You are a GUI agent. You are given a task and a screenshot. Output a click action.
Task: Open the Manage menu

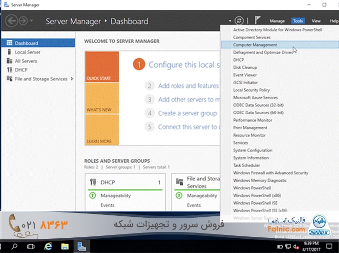(x=277, y=21)
